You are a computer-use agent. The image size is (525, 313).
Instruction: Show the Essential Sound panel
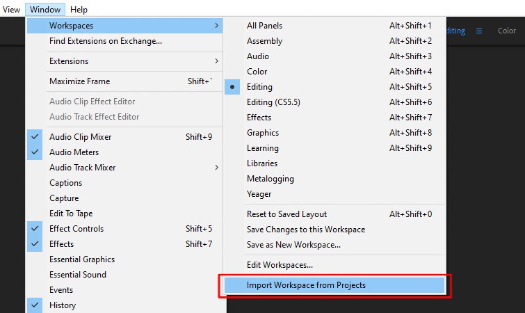pyautogui.click(x=124, y=275)
